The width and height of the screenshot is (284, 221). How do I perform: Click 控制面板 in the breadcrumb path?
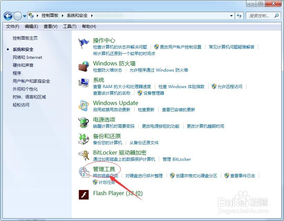coord(50,15)
